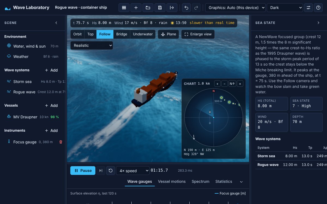Click the Wind 20 m/s card
This screenshot has width=327, height=204.
[271, 122]
